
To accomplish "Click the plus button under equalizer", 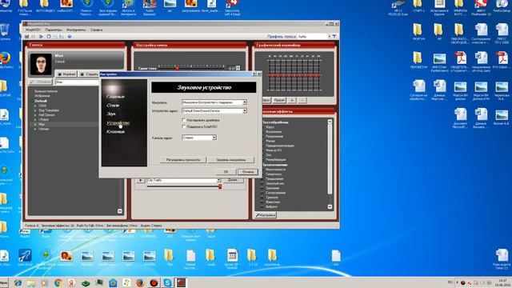I will pos(292,100).
